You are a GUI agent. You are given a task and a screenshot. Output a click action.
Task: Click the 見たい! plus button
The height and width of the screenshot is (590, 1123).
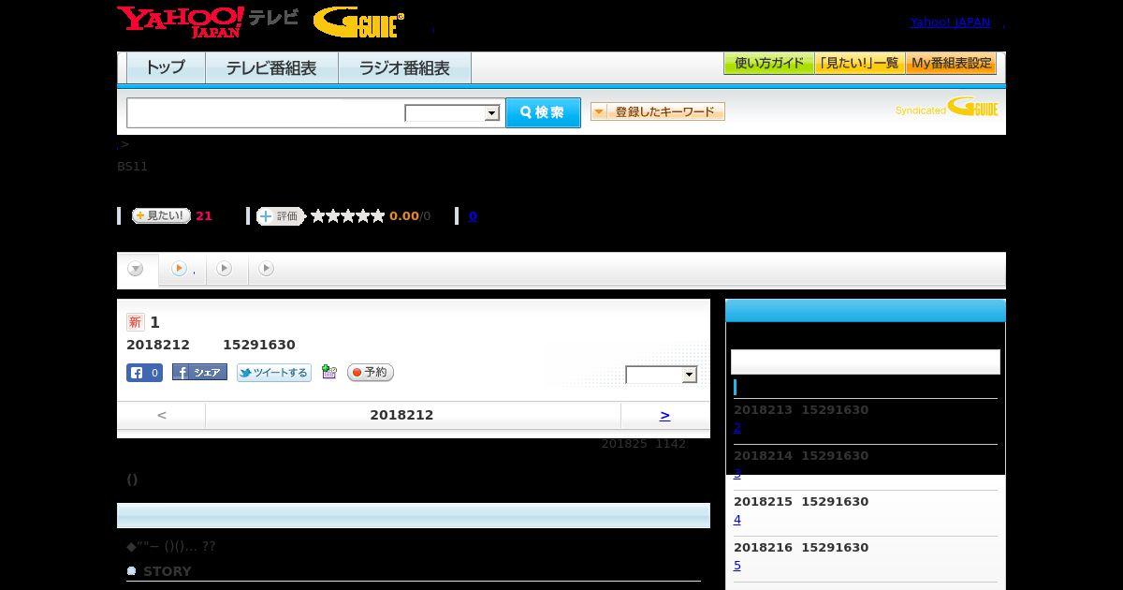[x=161, y=215]
